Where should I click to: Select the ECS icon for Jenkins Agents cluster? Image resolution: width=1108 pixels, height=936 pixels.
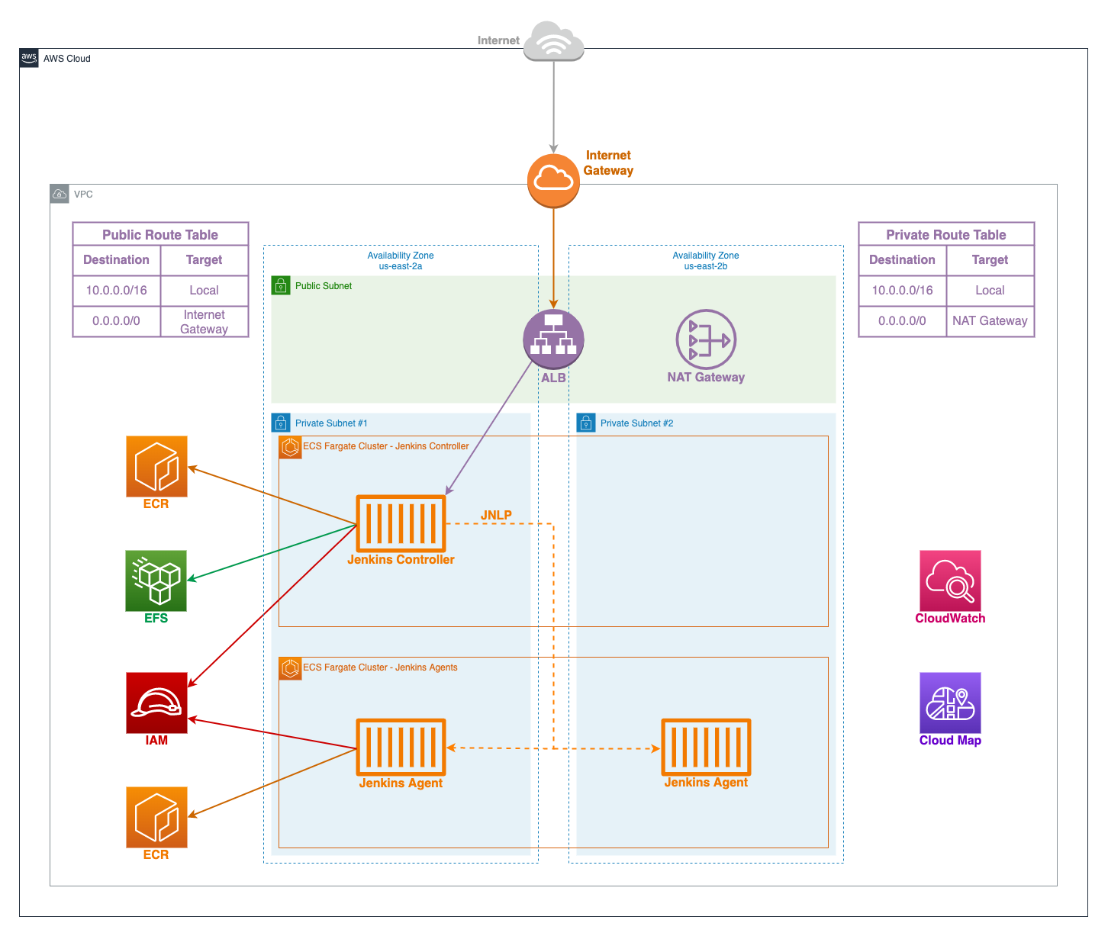pyautogui.click(x=290, y=668)
